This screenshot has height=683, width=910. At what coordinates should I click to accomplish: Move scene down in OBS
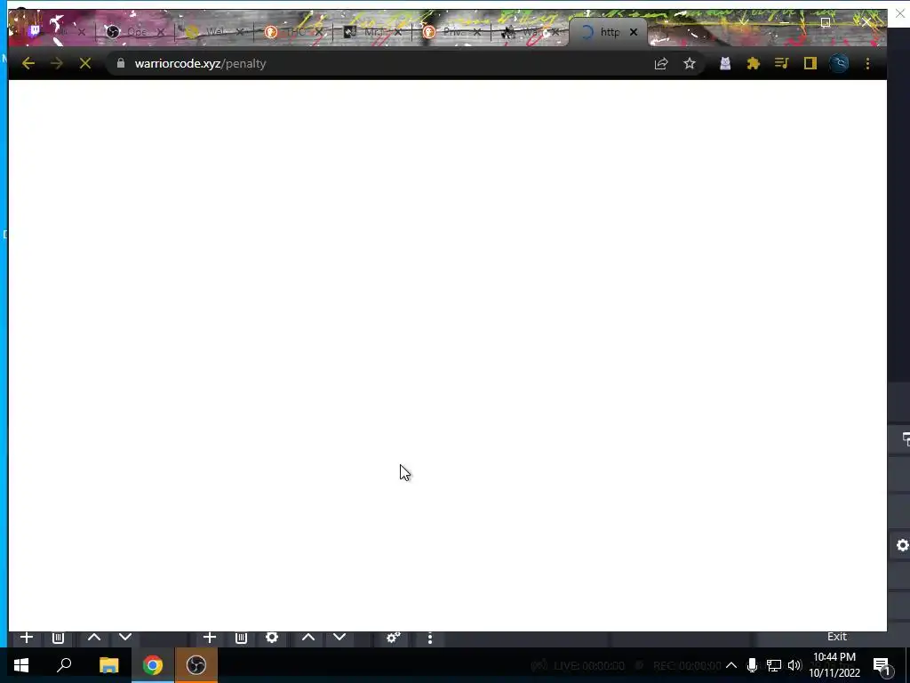(x=125, y=638)
